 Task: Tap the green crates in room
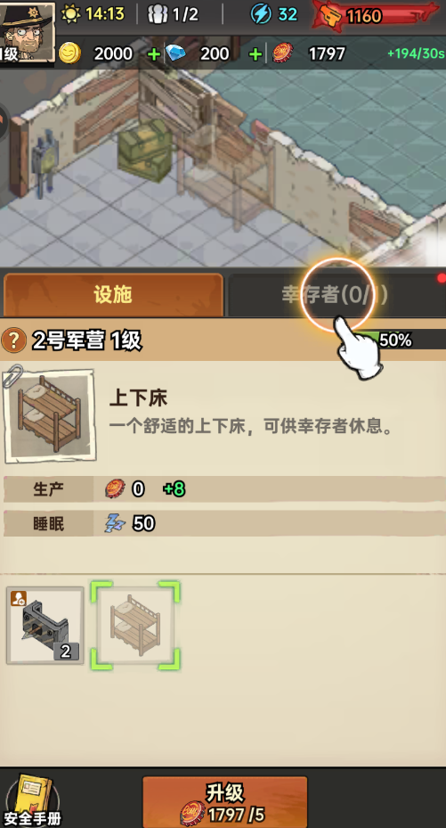144,150
